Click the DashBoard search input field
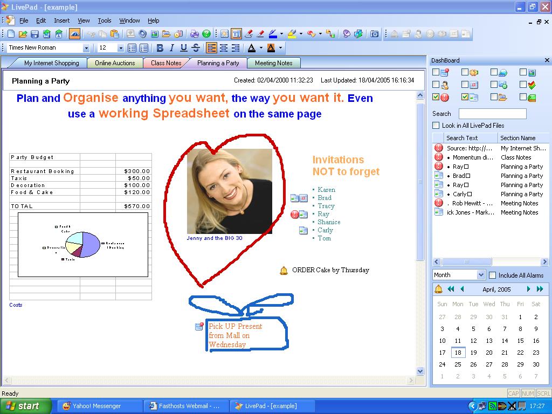 (492, 114)
